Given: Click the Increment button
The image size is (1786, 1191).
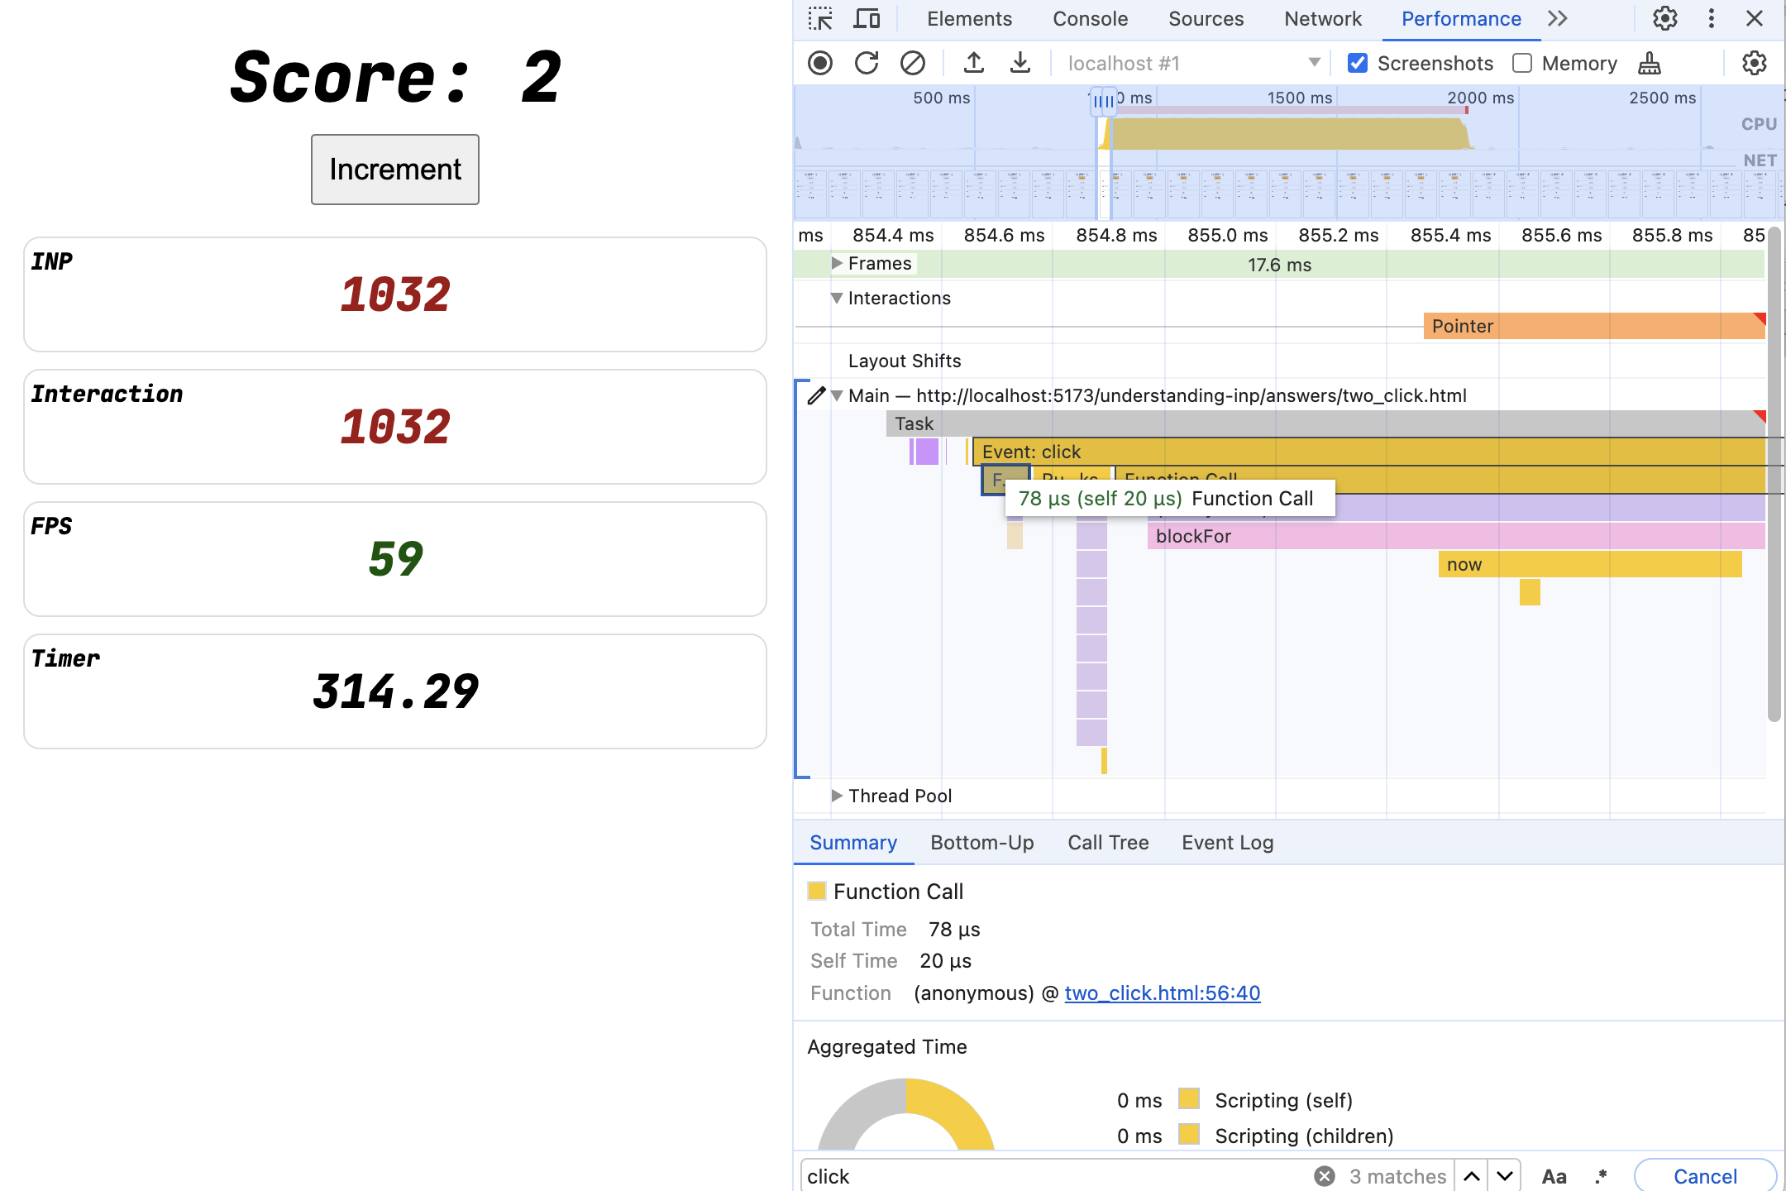Looking at the screenshot, I should (394, 169).
